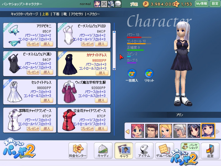Open the デコレーション decoration section
221x166 pixels.
[x=164, y=151]
